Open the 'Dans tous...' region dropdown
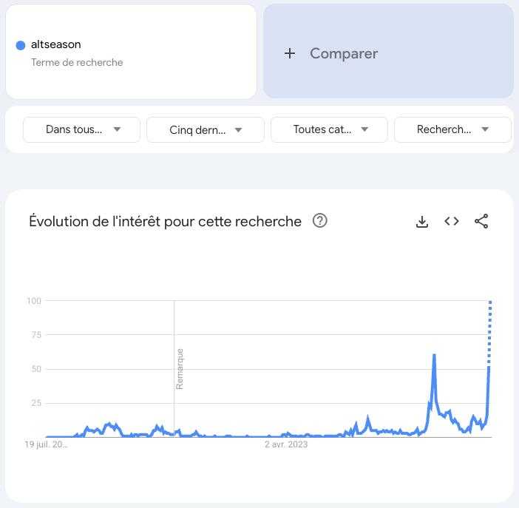Screen dimensions: 519x508 tap(82, 129)
